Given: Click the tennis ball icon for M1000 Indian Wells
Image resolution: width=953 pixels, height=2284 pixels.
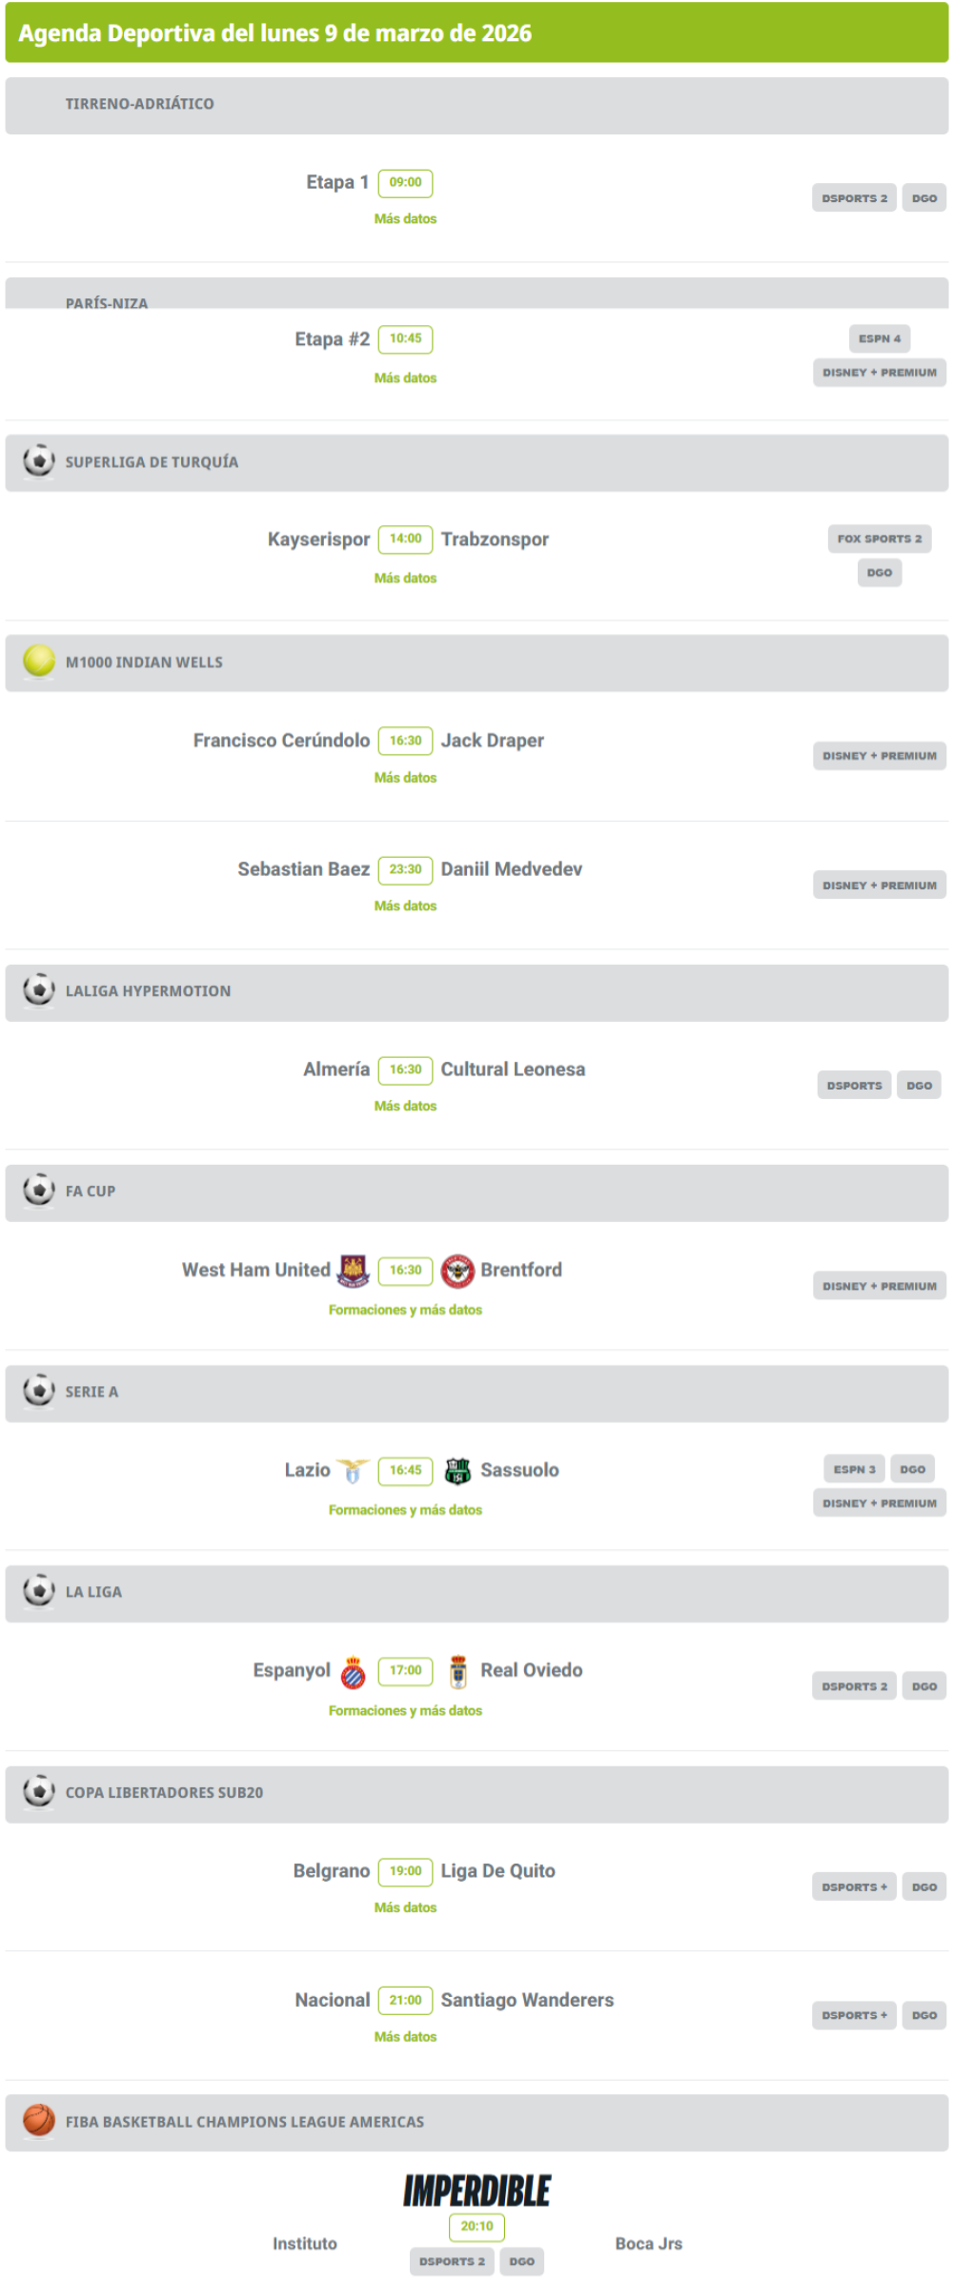Looking at the screenshot, I should click(x=39, y=662).
